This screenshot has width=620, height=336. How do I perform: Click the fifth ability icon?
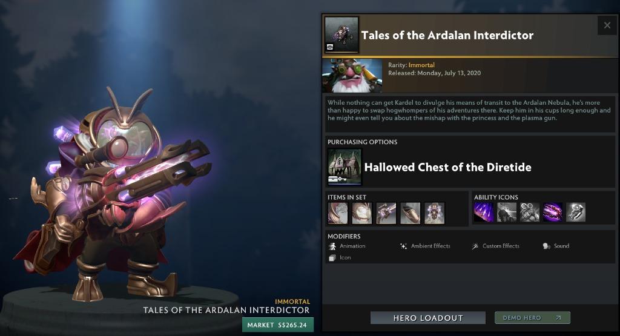click(x=575, y=212)
